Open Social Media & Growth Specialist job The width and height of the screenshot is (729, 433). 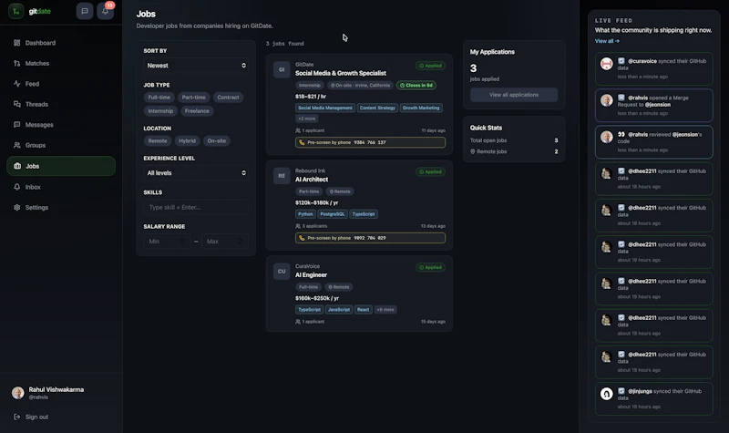click(340, 73)
